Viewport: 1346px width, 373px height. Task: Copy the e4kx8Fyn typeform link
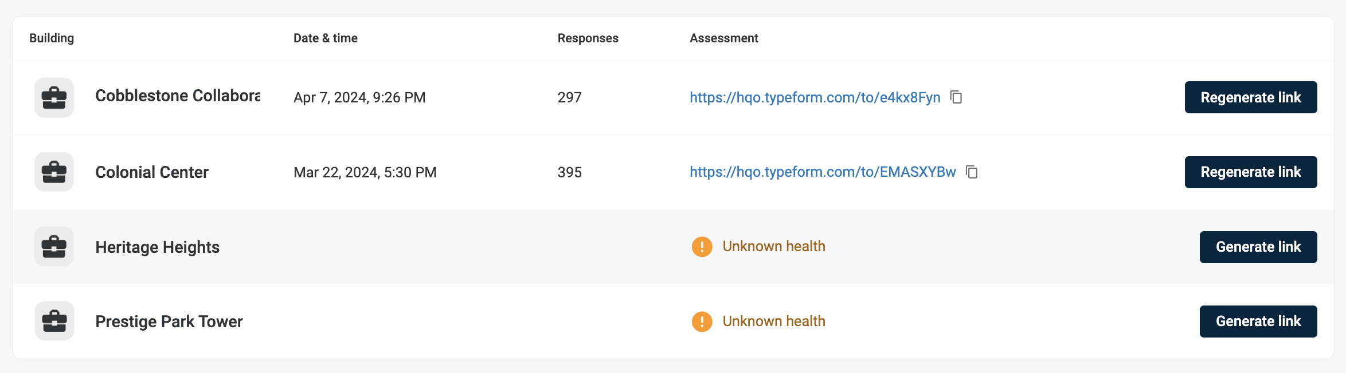pyautogui.click(x=956, y=97)
